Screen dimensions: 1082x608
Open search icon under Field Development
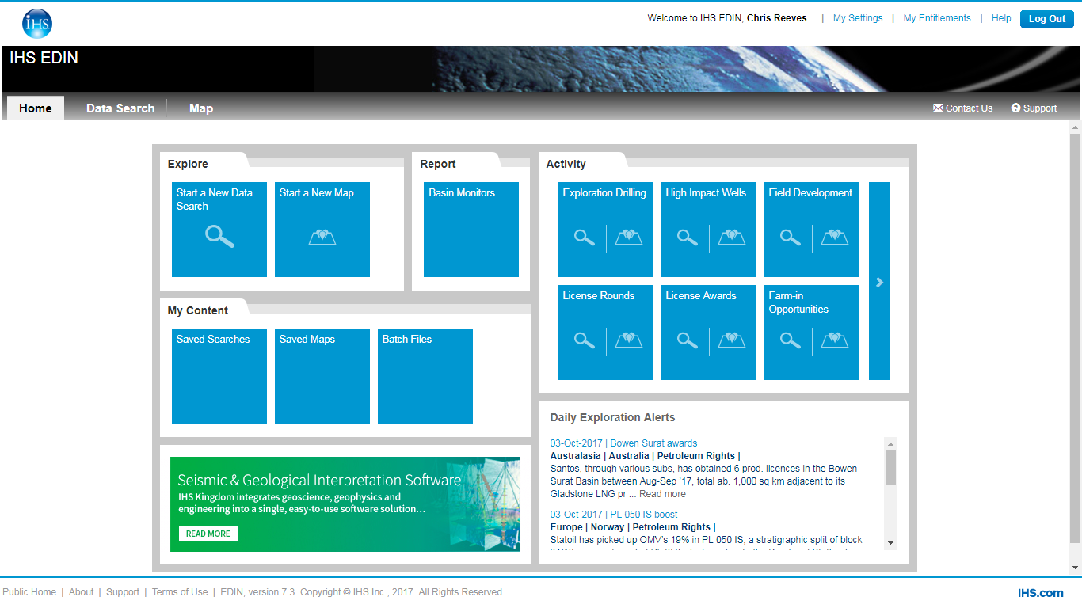pos(791,237)
